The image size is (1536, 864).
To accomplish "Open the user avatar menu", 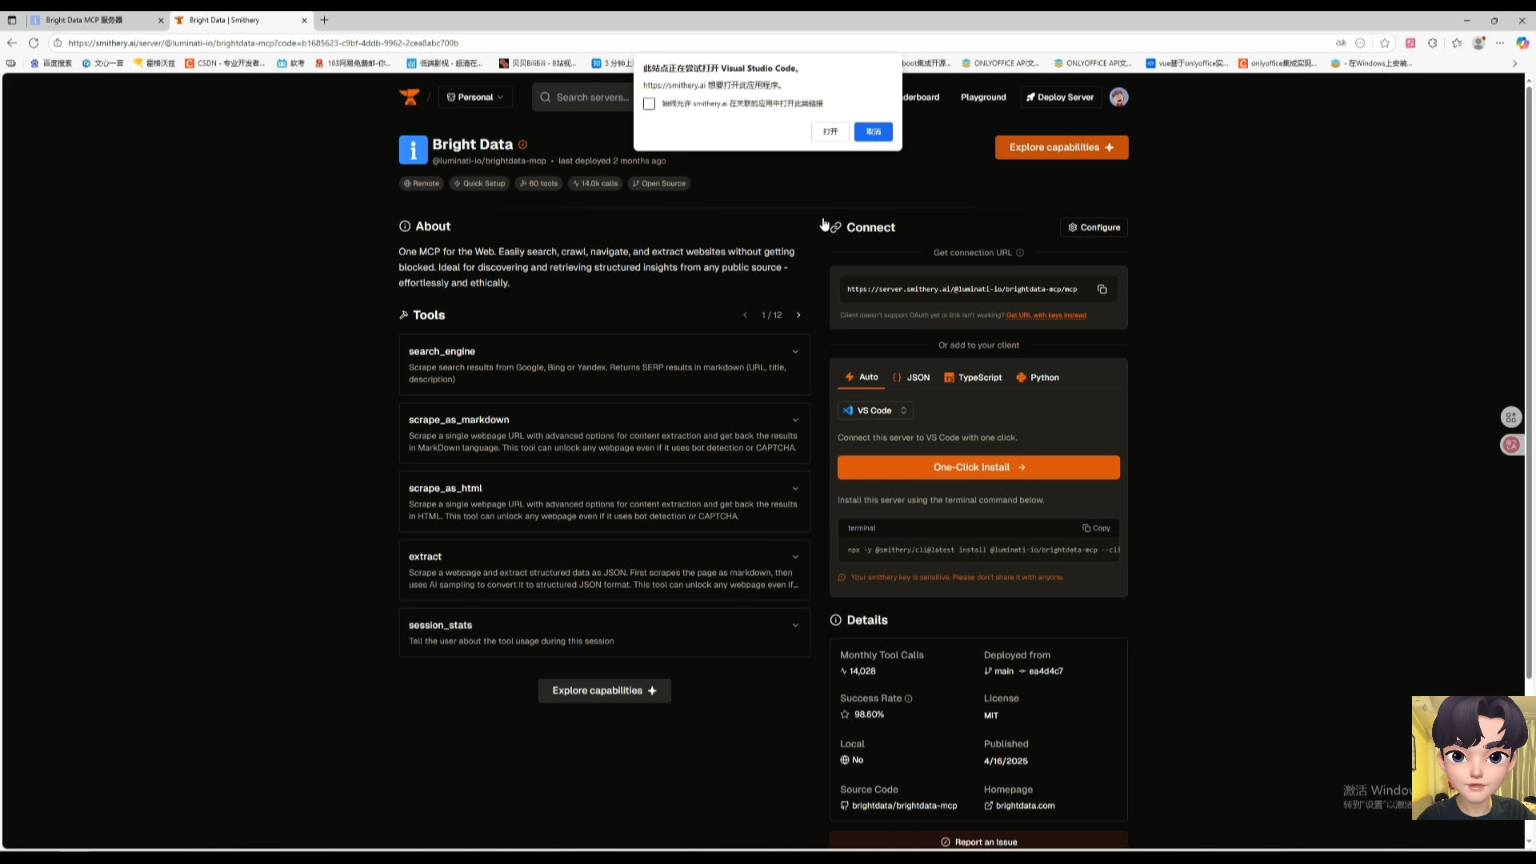I will tap(1119, 97).
